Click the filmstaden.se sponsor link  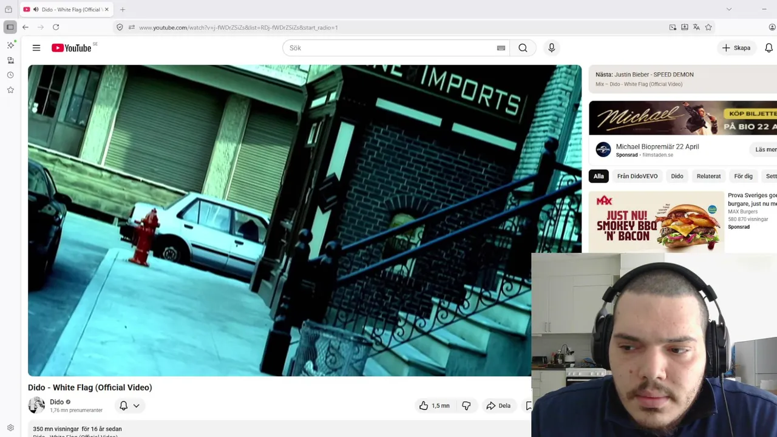click(x=657, y=155)
